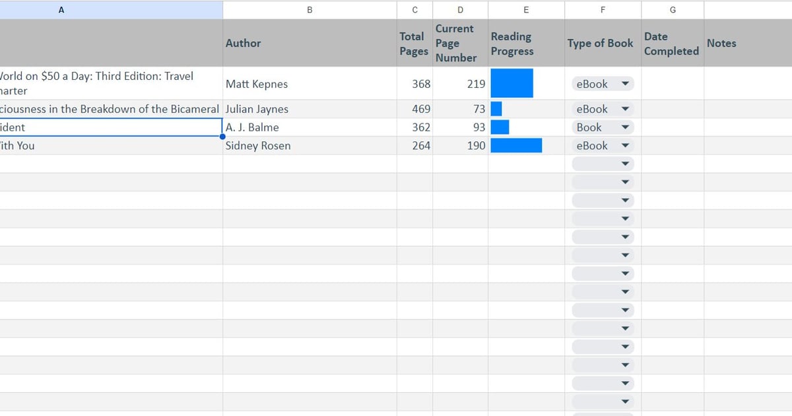Open the Book type dropdown for A. J. Balme
Viewport: 792px width, 416px height.
(x=601, y=127)
